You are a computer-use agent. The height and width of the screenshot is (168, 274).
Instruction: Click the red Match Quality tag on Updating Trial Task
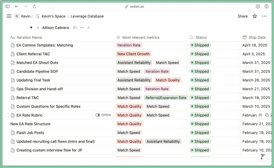coord(168,80)
